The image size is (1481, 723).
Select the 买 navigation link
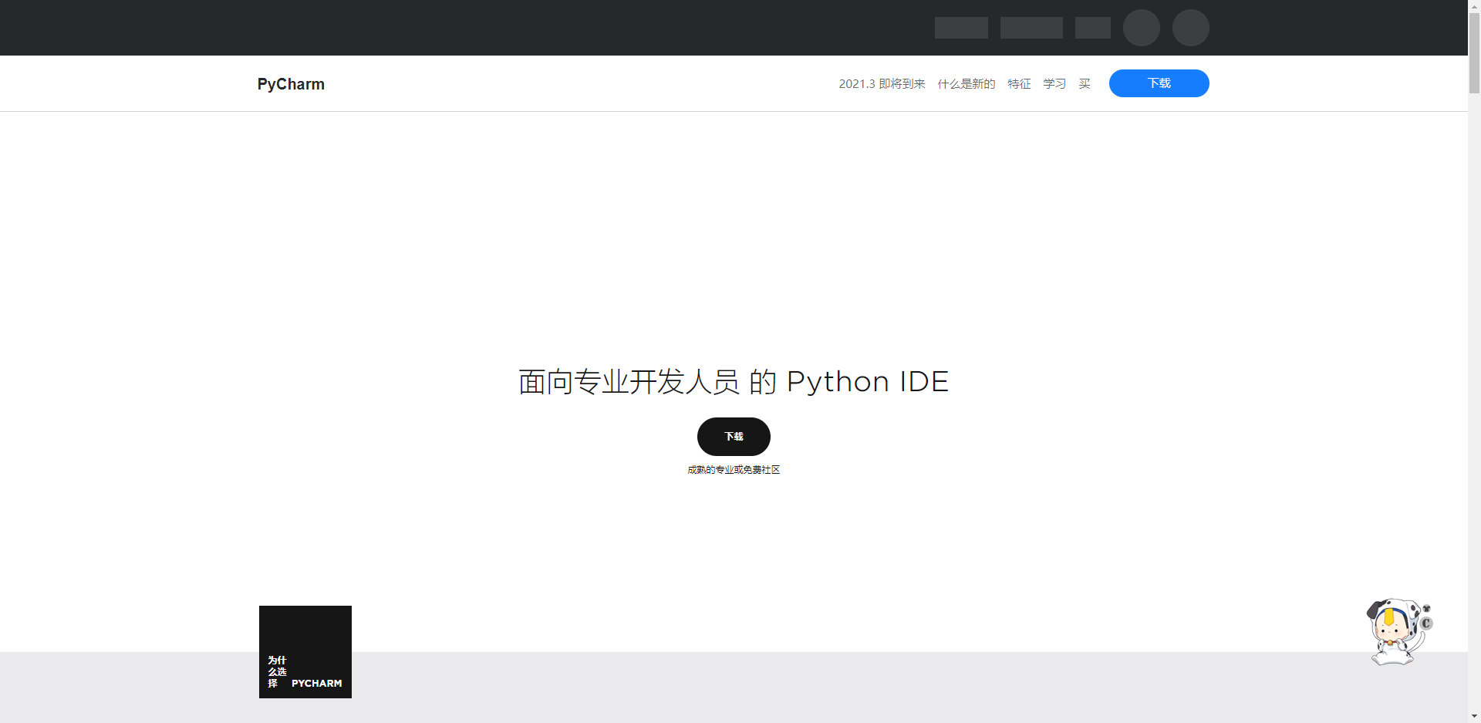[1085, 83]
